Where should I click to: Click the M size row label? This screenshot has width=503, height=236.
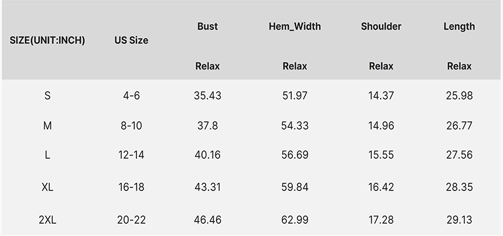tap(47, 126)
